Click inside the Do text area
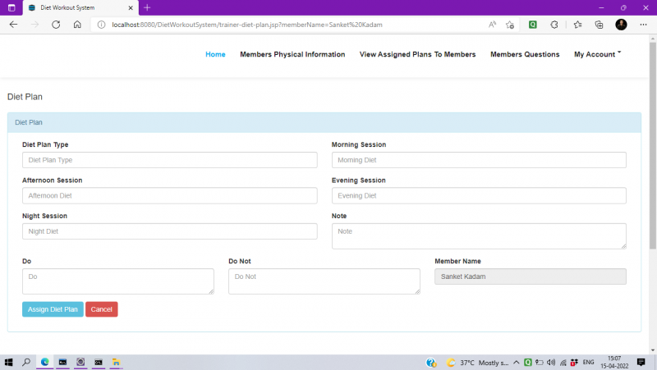The image size is (657, 370). click(x=118, y=281)
